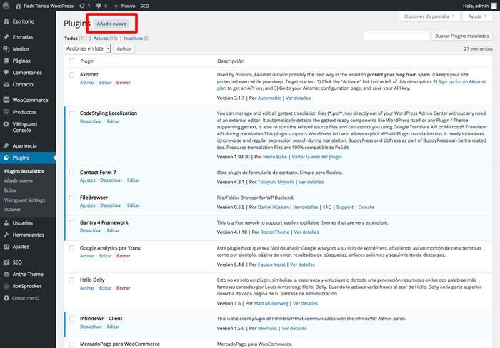Filter plugins by Activos
500x348 pixels.
pos(101,39)
